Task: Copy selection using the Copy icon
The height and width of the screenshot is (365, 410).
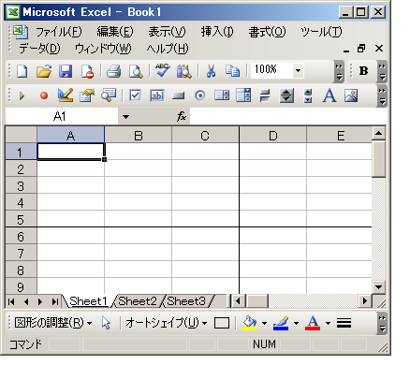Action: pyautogui.click(x=232, y=71)
